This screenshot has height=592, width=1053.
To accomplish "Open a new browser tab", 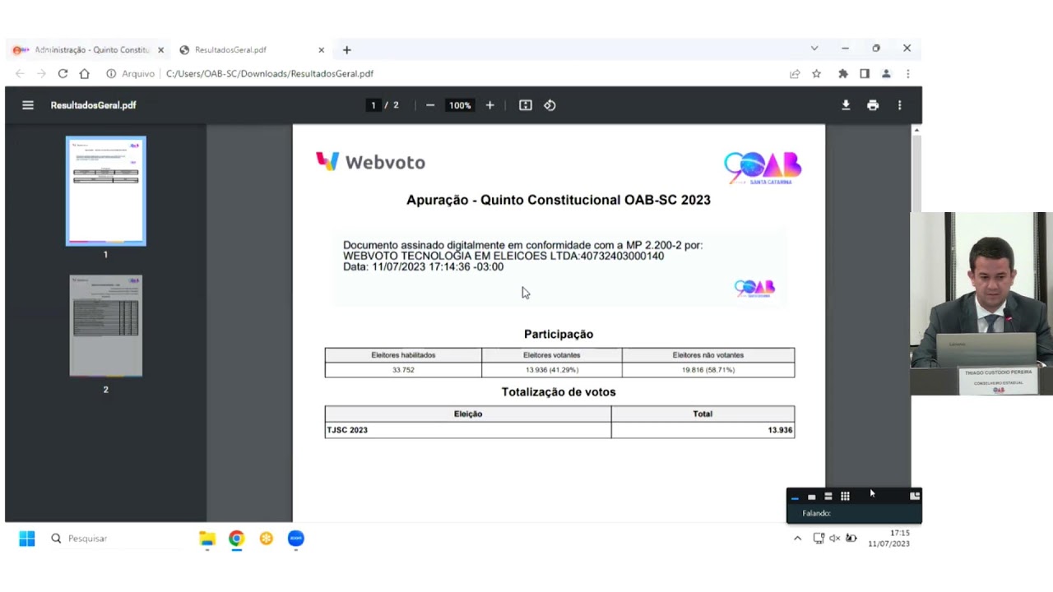I will pyautogui.click(x=346, y=49).
